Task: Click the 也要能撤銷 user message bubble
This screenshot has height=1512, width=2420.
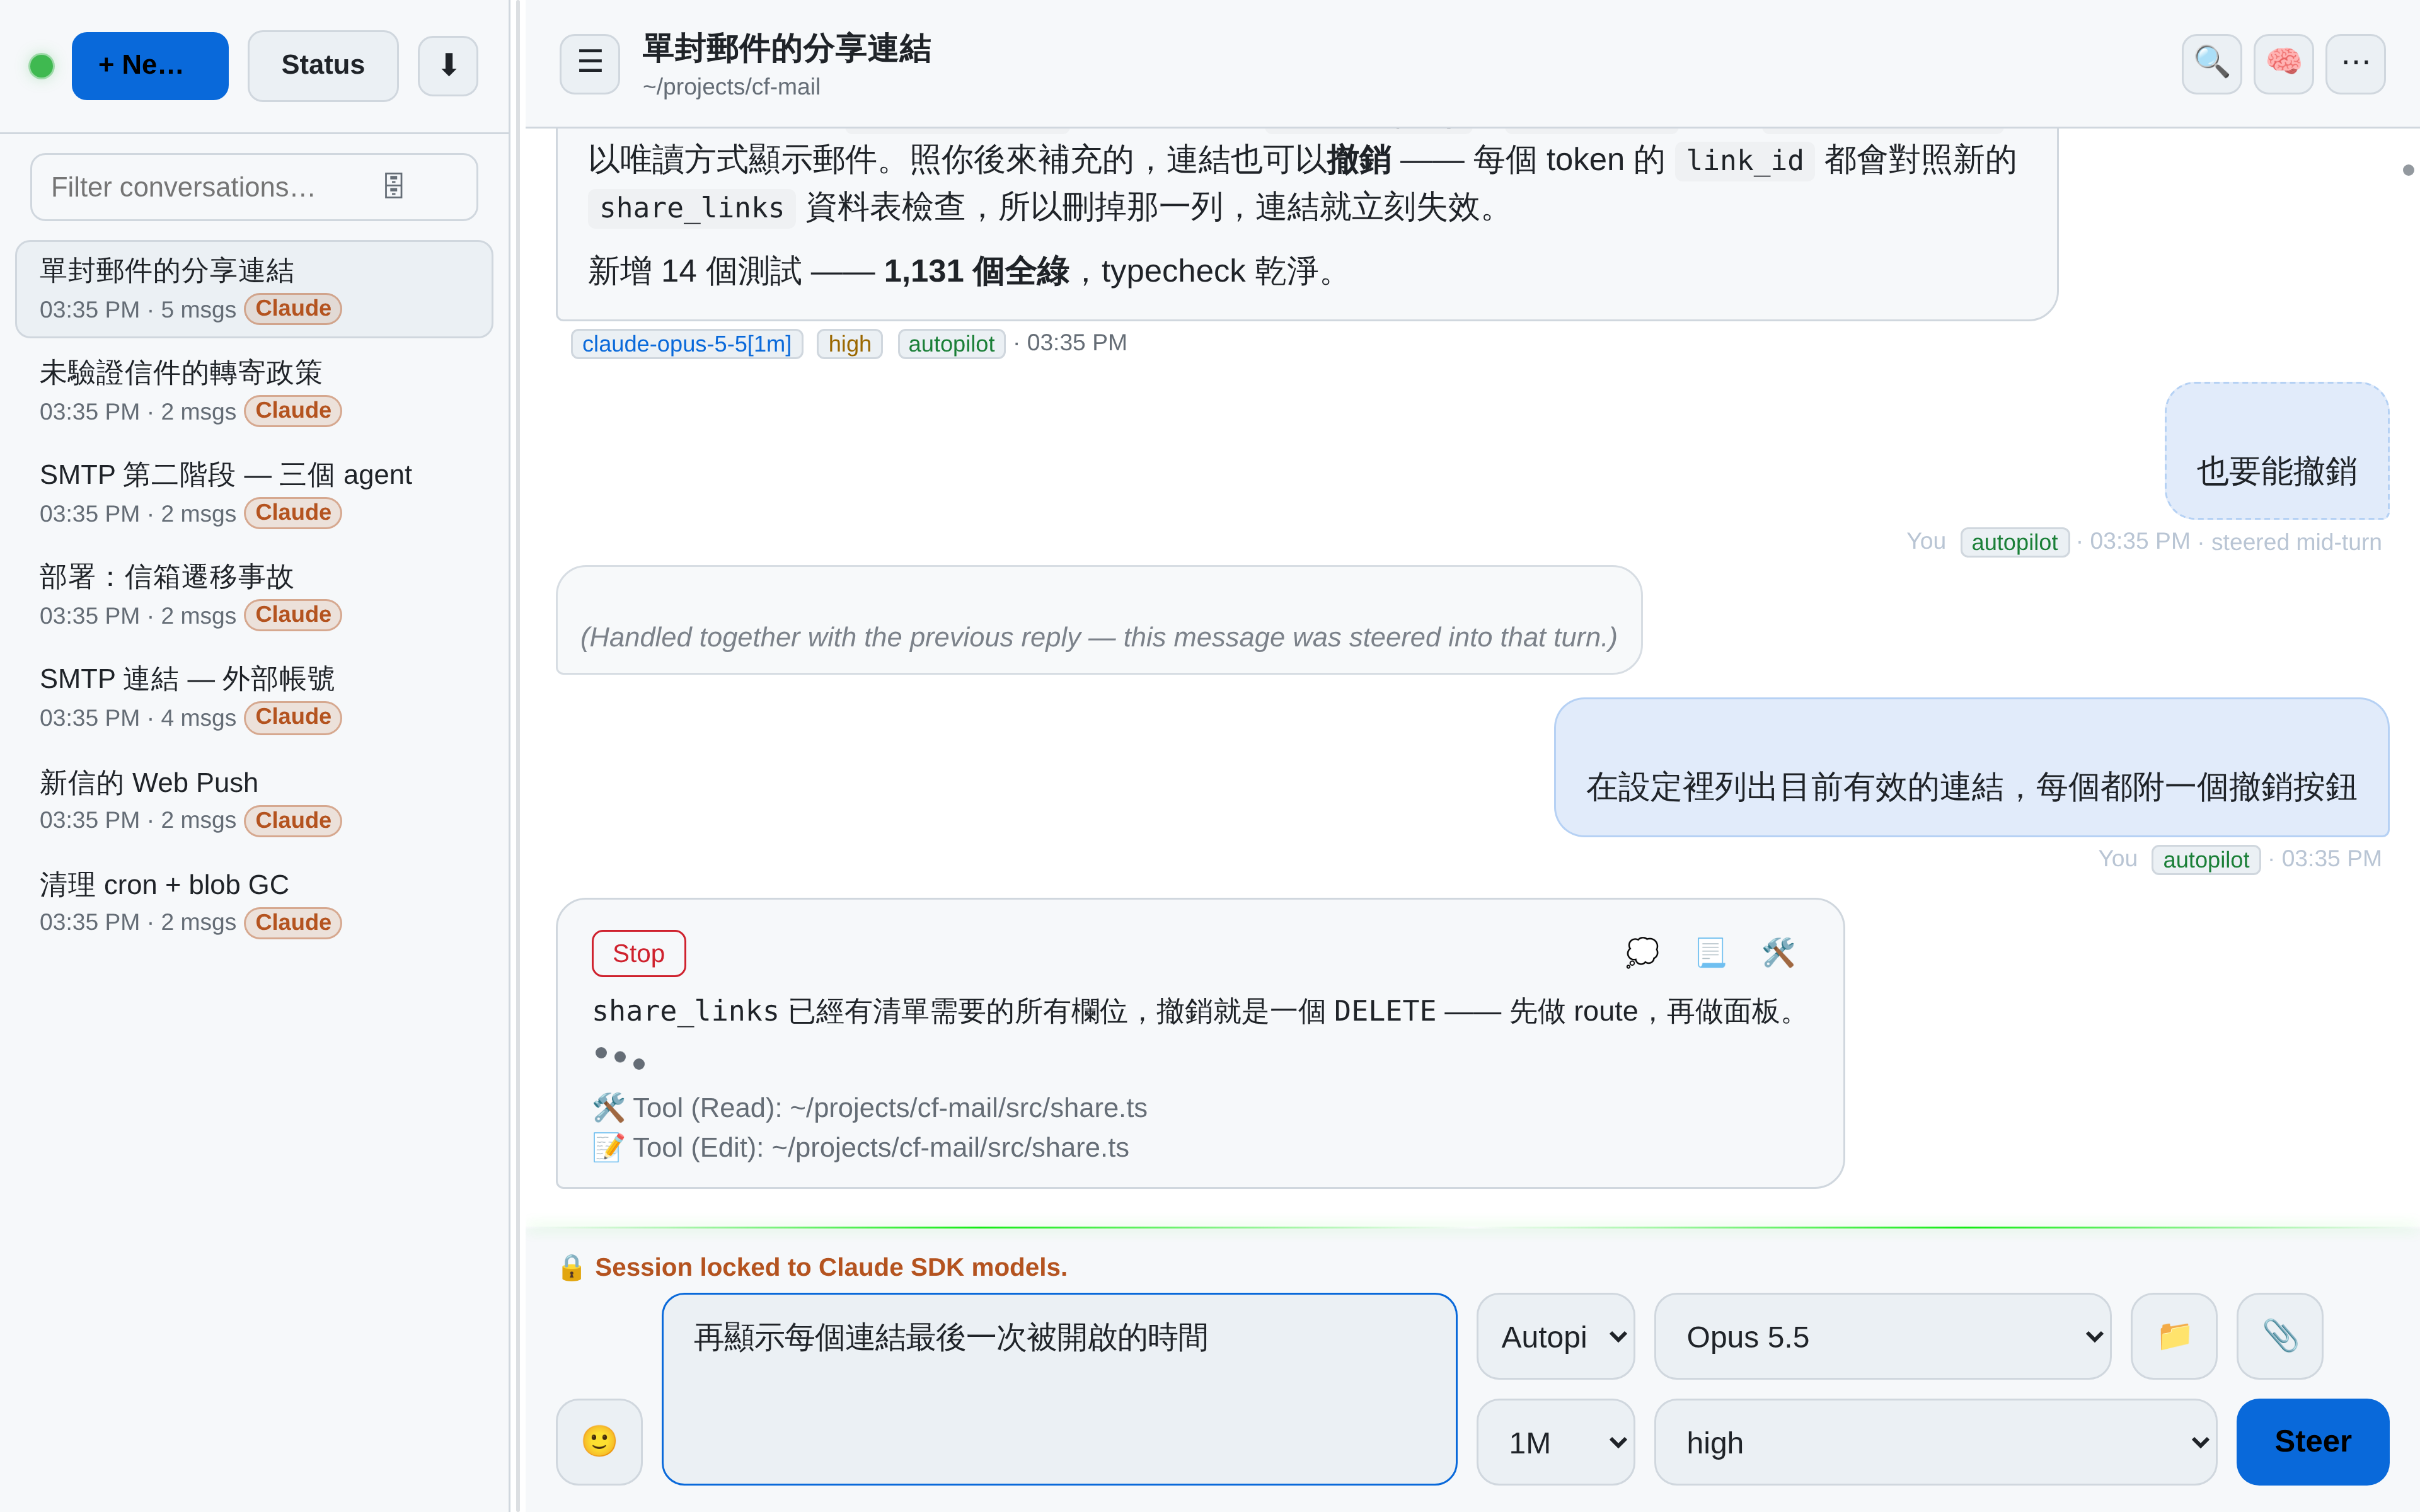Action: 2277,451
